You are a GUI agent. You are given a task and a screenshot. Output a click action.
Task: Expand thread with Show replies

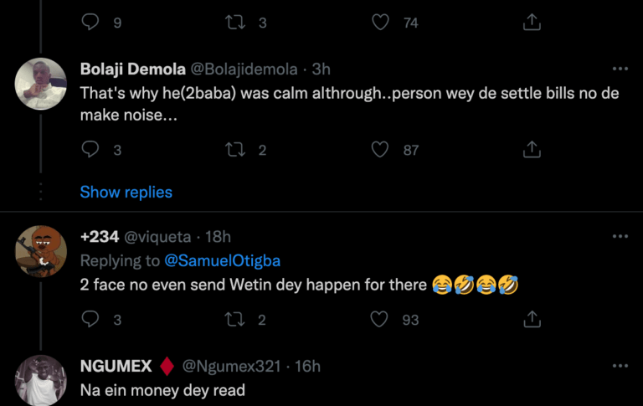pos(126,193)
